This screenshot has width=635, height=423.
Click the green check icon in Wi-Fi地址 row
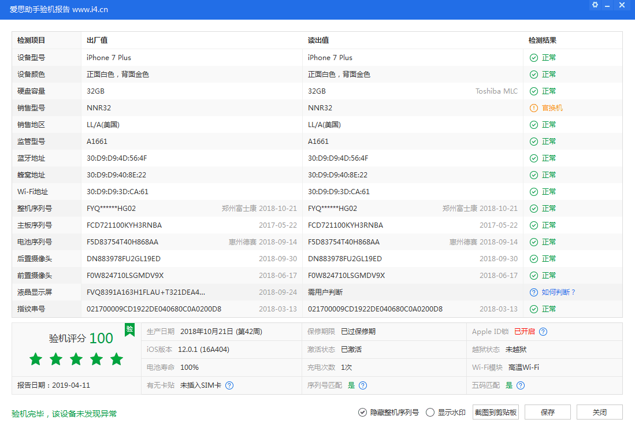click(534, 192)
